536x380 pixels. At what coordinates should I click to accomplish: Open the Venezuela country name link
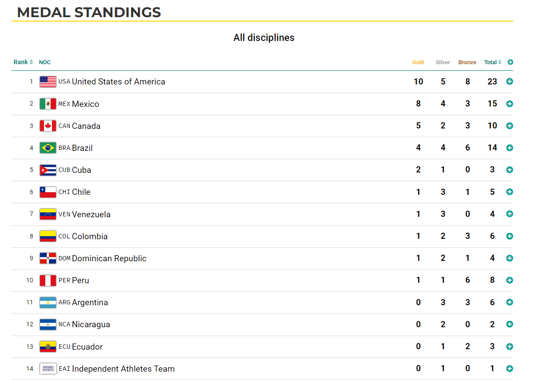91,214
